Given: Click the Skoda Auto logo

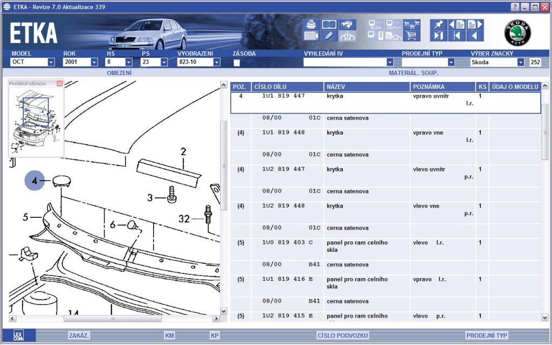Looking at the screenshot, I should click(x=517, y=33).
